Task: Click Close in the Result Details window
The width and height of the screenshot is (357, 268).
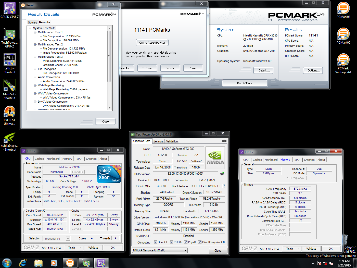Action: point(105,121)
